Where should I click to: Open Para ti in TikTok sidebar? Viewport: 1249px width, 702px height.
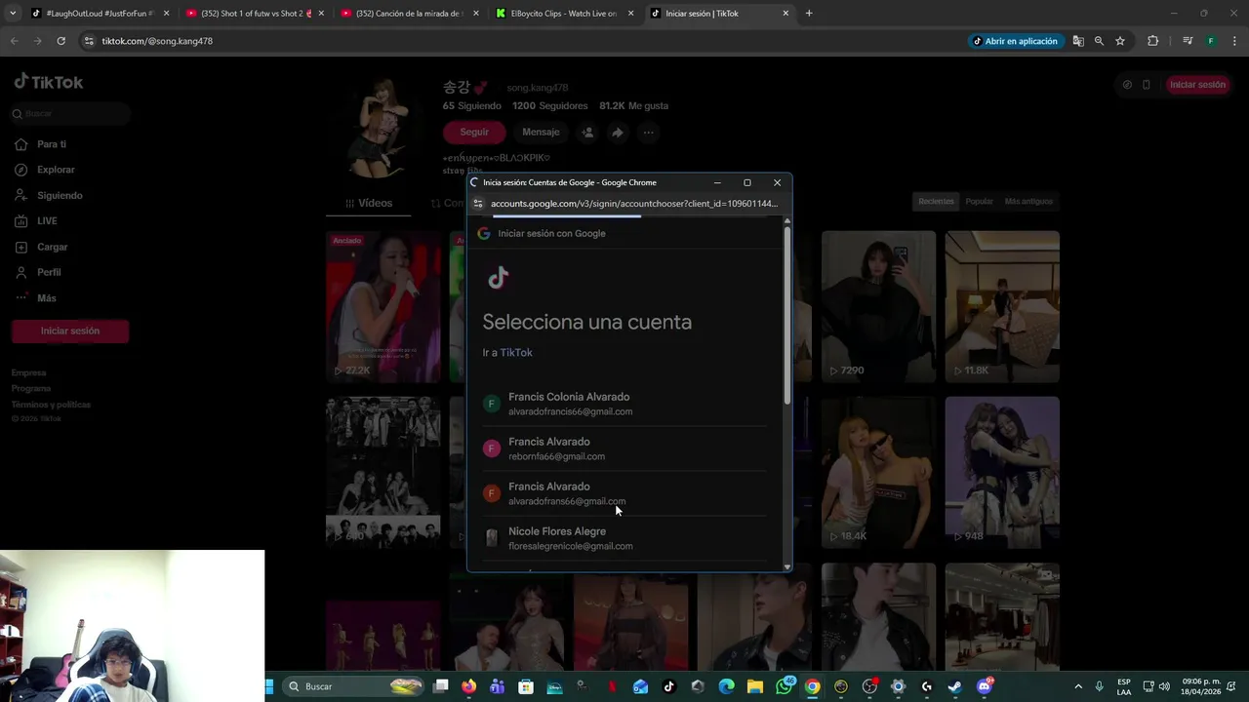click(52, 144)
